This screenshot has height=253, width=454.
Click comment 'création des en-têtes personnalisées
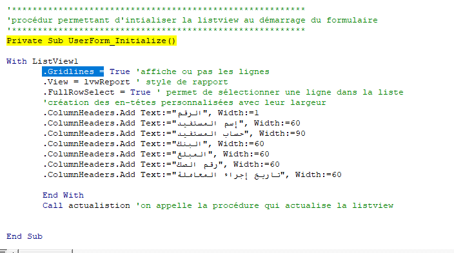pyautogui.click(x=184, y=102)
